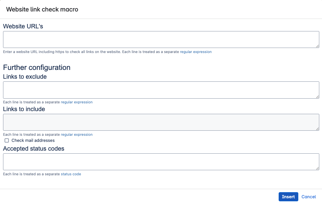Click the Links to include label
Screen dimensions: 322x204
(24, 109)
